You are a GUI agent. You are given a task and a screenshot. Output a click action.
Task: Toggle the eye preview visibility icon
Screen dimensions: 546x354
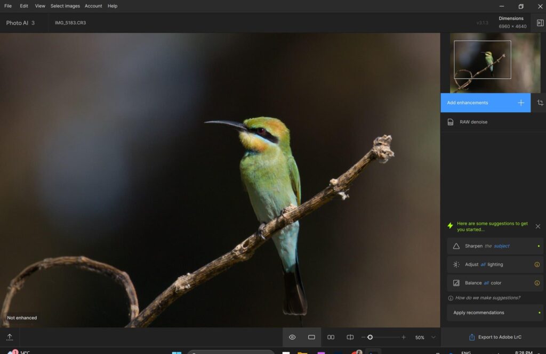(292, 337)
